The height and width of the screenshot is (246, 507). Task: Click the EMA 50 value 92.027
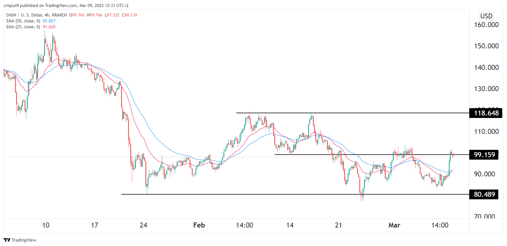tap(49, 21)
